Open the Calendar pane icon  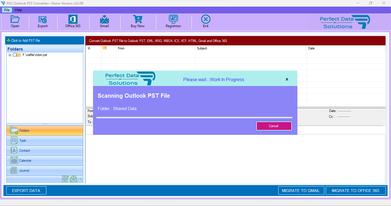coord(14,160)
